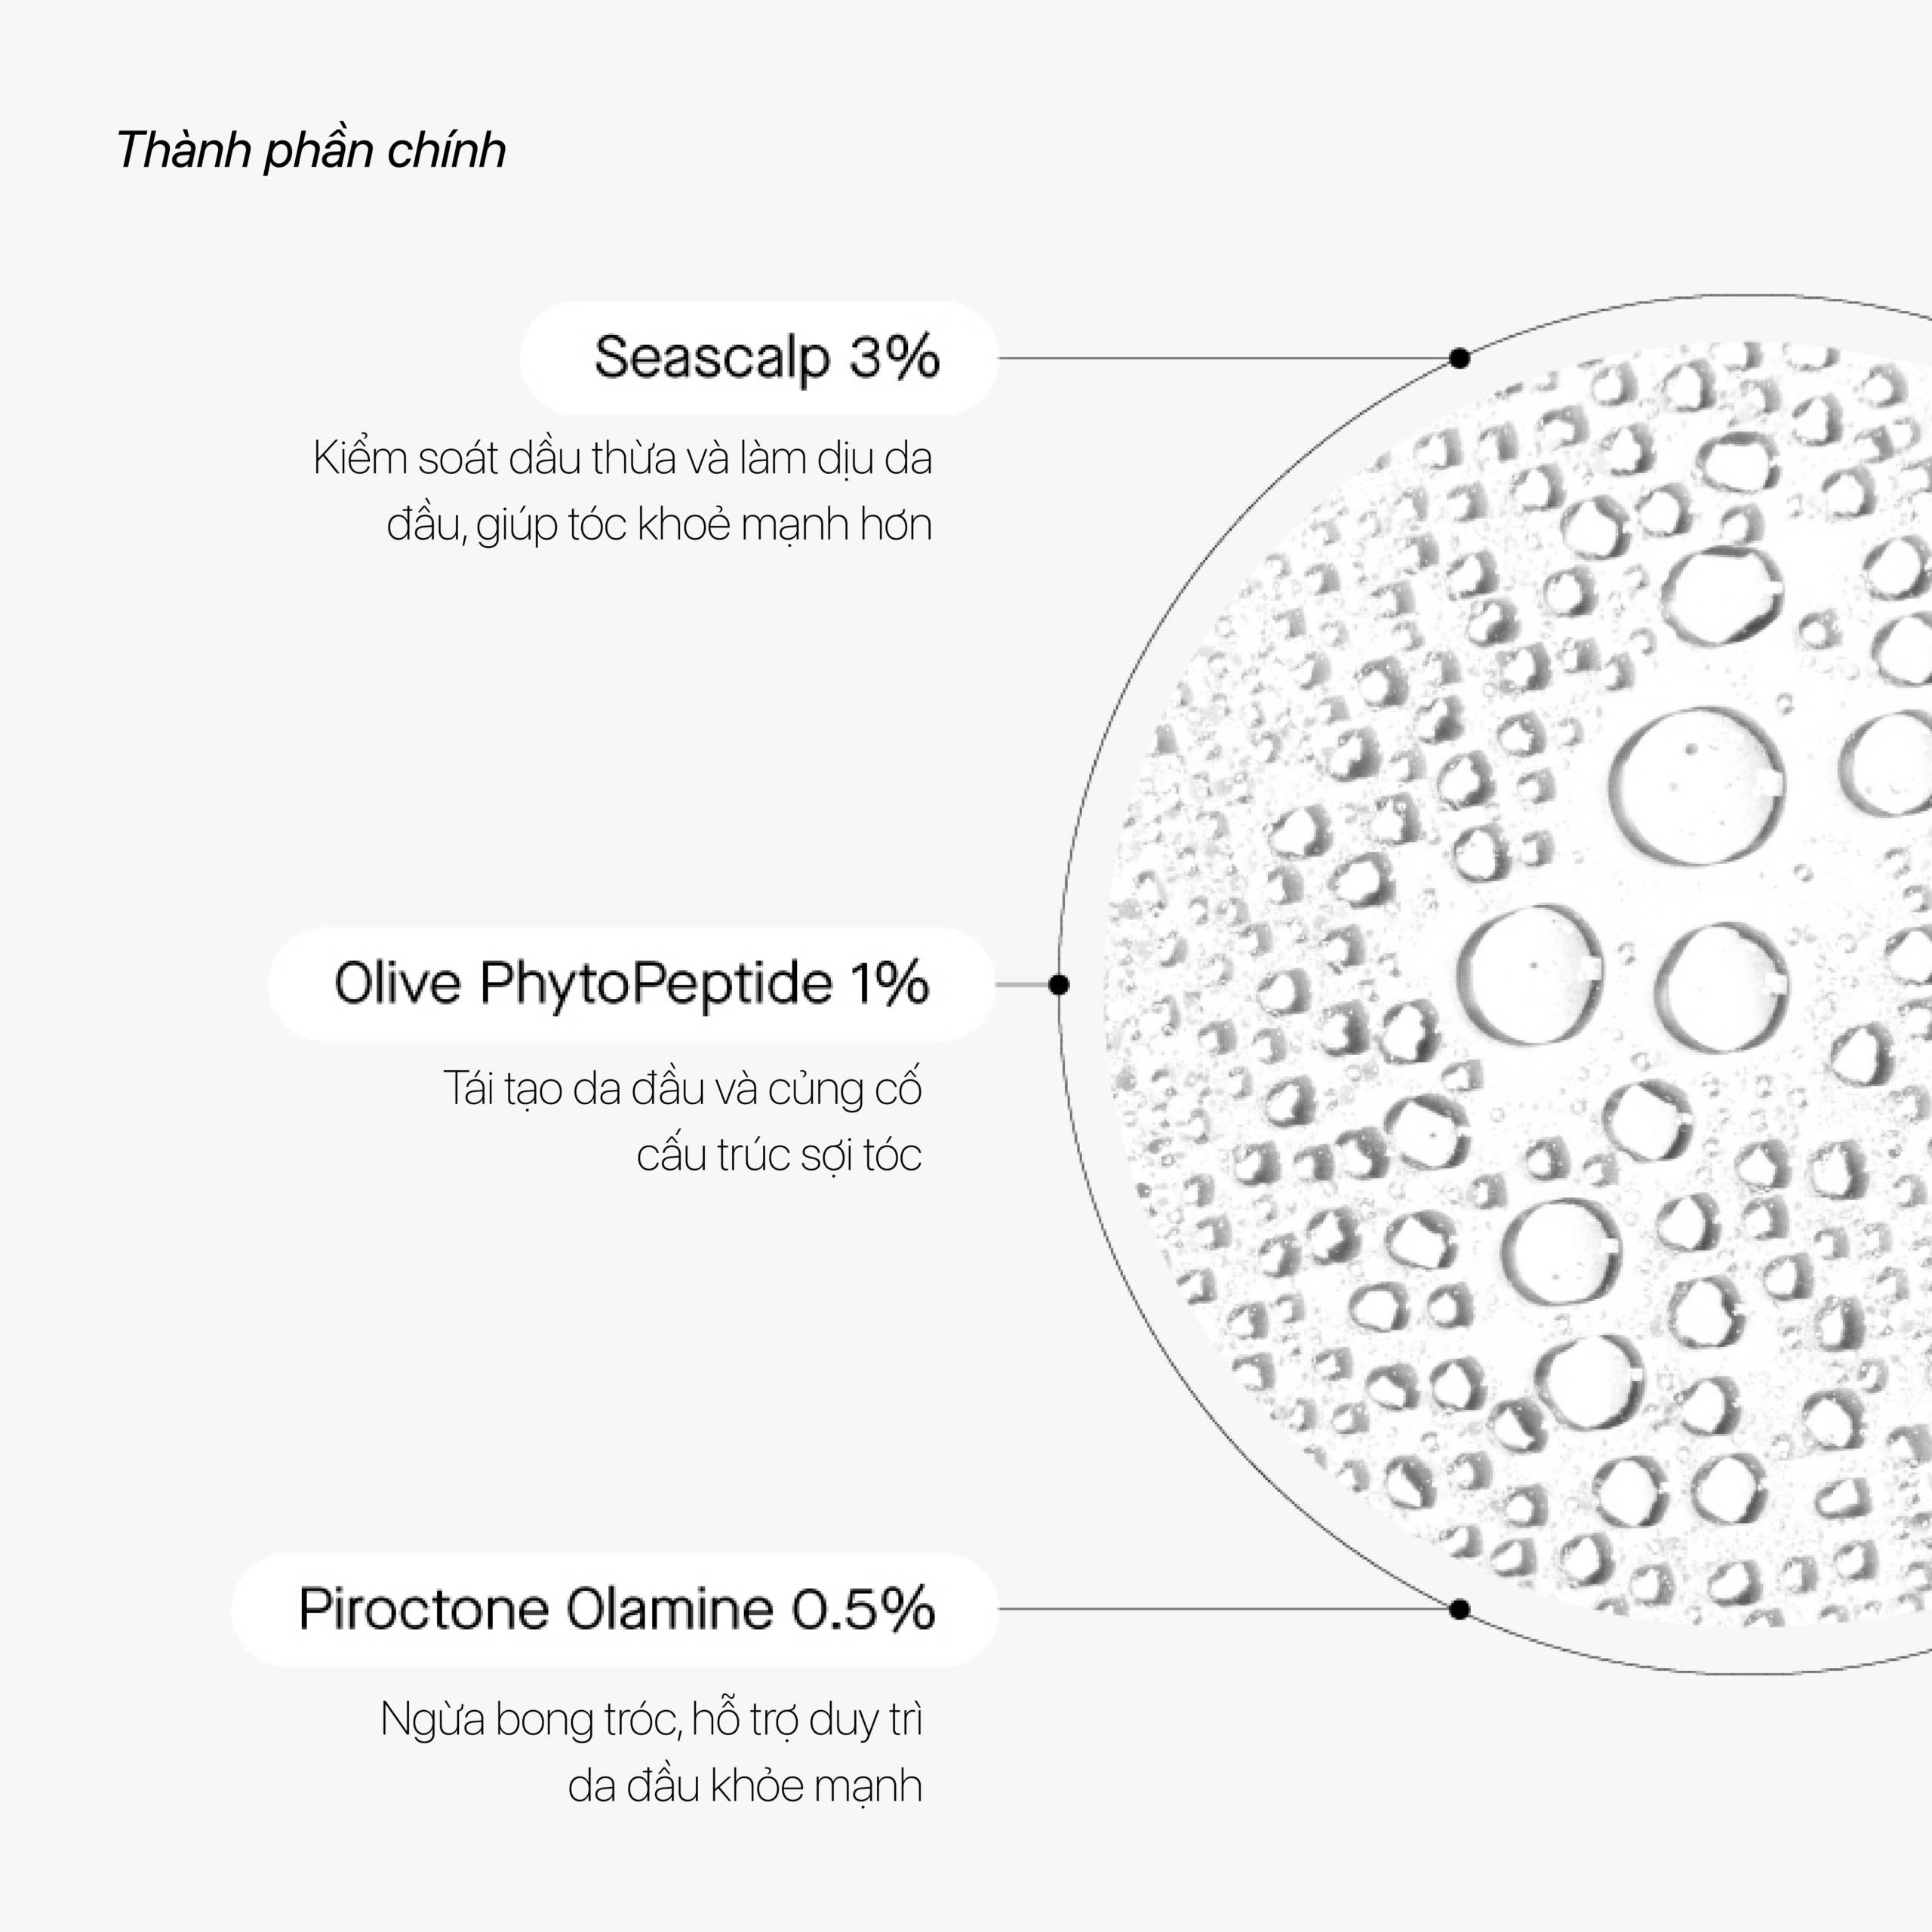Click the word 'PhytoPeptide' in the middle pill
This screenshot has width=1932, height=1932.
[x=655, y=984]
